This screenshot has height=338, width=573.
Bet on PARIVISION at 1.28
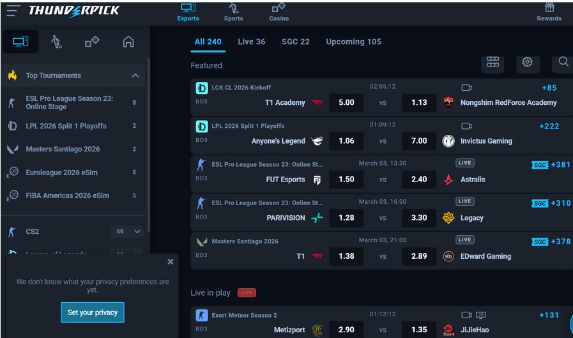point(346,218)
